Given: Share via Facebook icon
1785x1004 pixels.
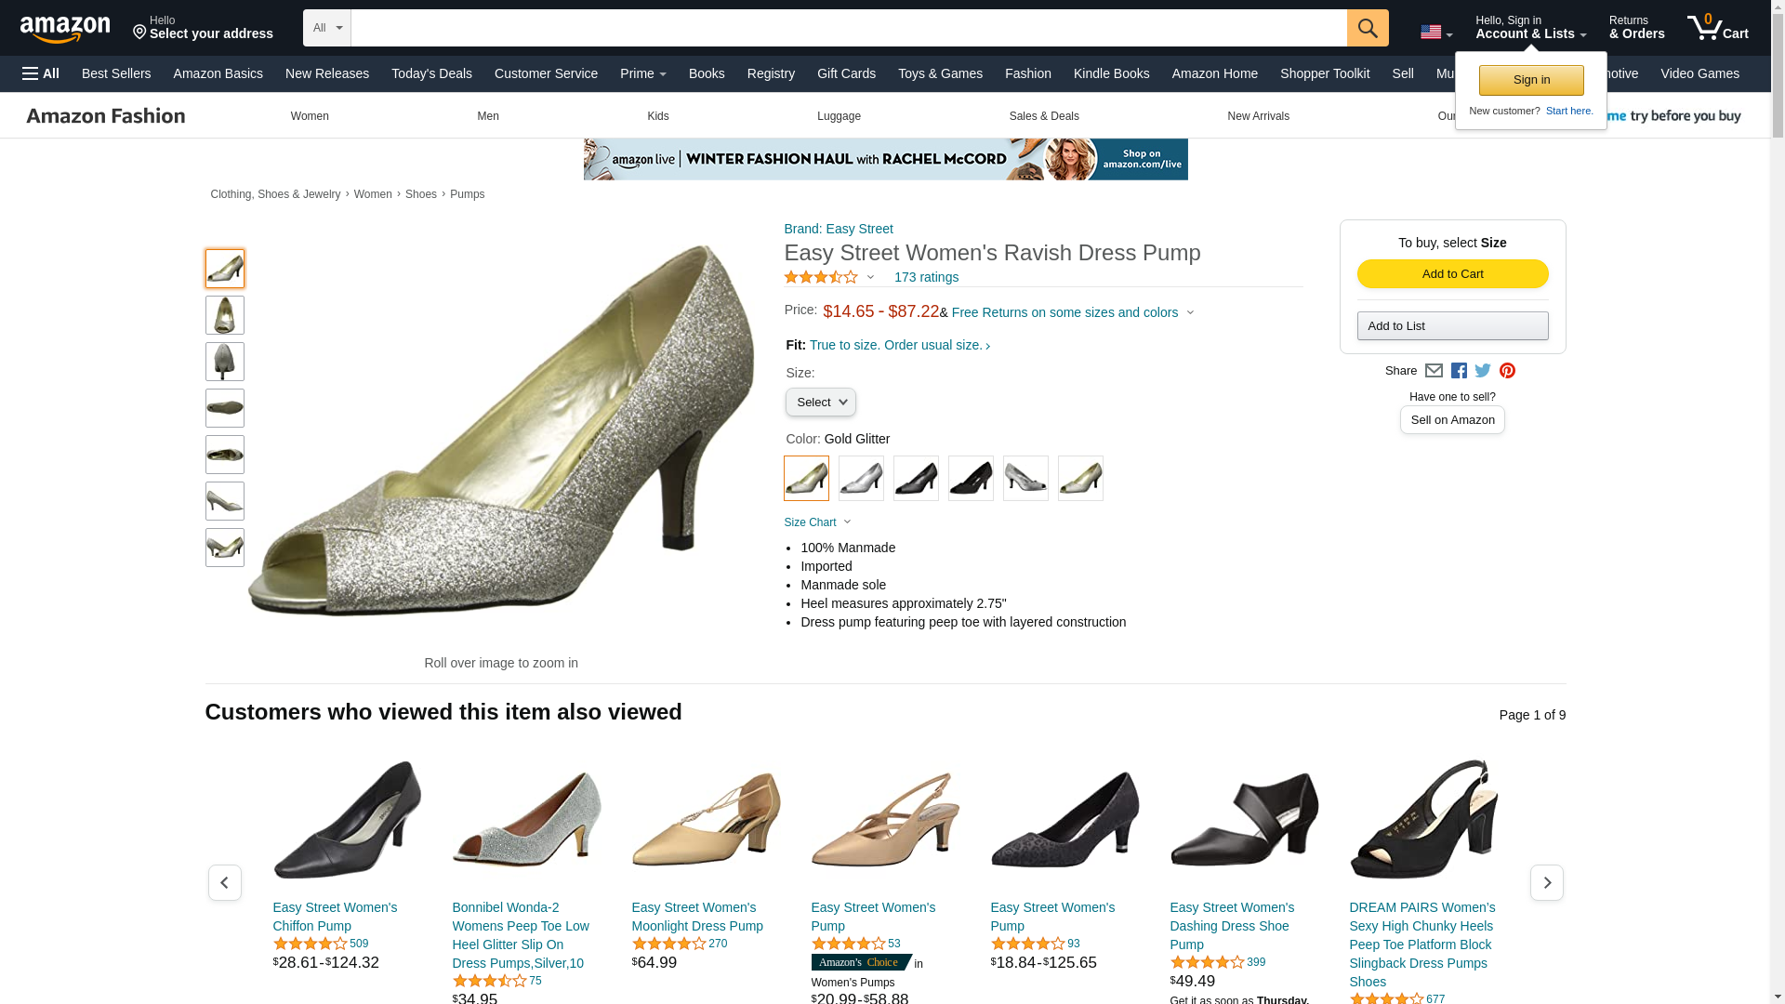Looking at the screenshot, I should 1459,371.
